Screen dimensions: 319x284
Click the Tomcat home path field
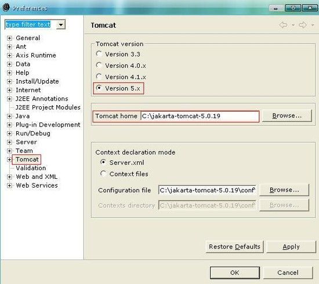[200, 116]
